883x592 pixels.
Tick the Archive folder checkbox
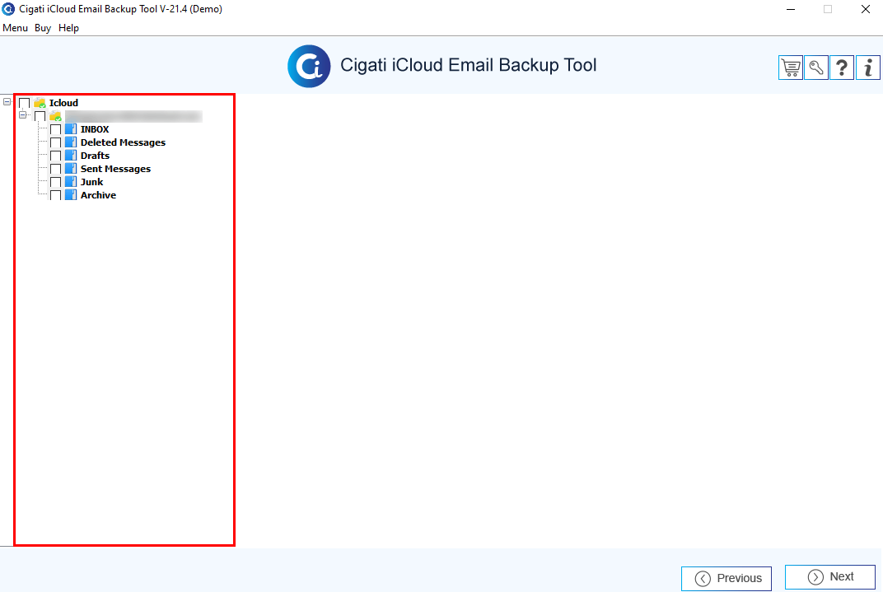pyautogui.click(x=56, y=195)
